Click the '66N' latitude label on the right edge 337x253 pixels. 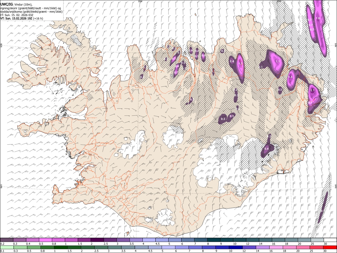tap(336, 46)
